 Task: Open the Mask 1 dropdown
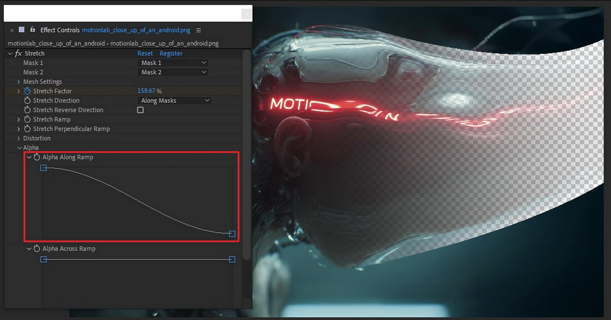coord(173,63)
